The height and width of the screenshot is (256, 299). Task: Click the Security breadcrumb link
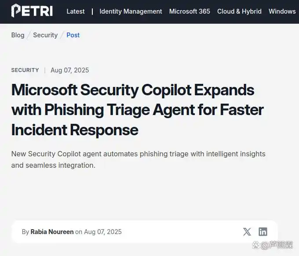click(45, 35)
